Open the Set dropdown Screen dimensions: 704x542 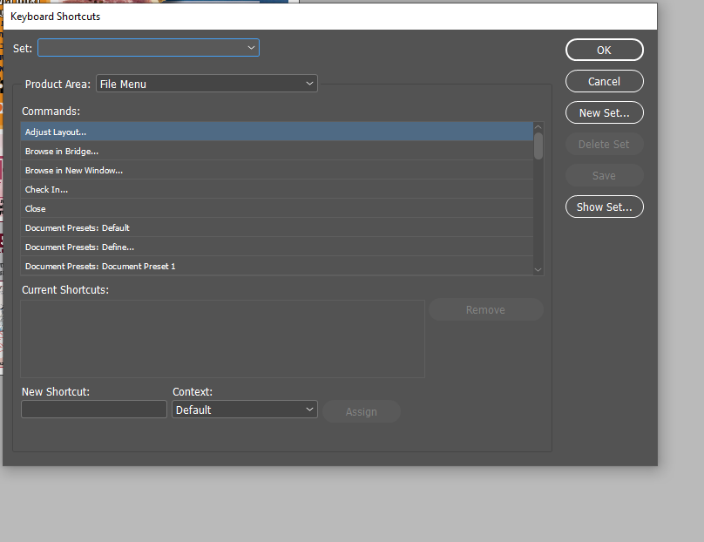pos(148,48)
